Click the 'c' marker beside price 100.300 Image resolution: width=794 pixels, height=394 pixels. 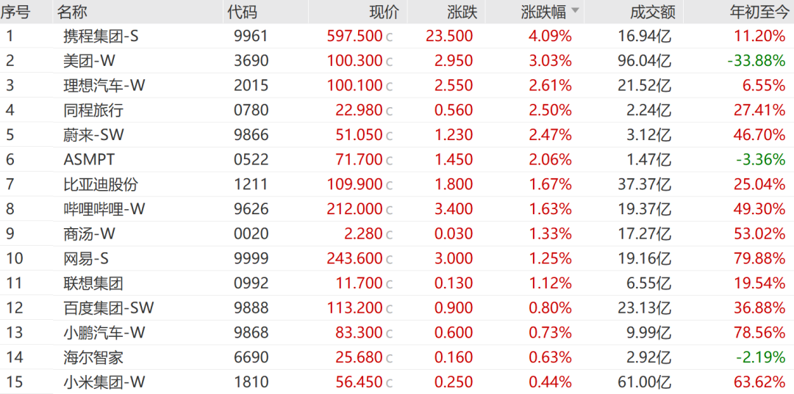pyautogui.click(x=390, y=62)
